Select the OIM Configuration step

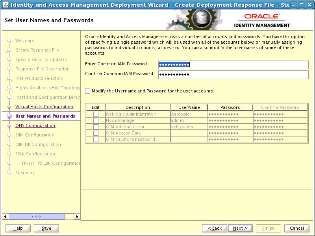tap(35, 135)
